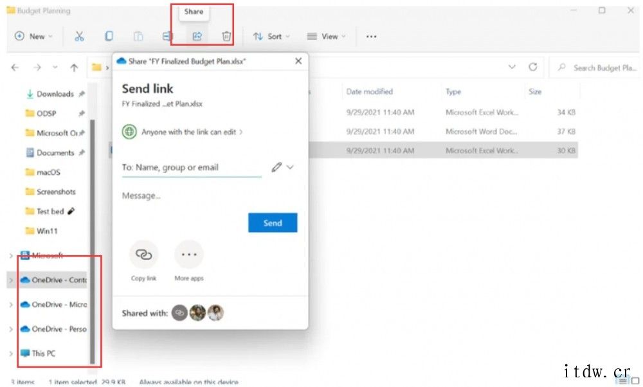Go up one folder level
The height and width of the screenshot is (387, 643).
point(74,67)
